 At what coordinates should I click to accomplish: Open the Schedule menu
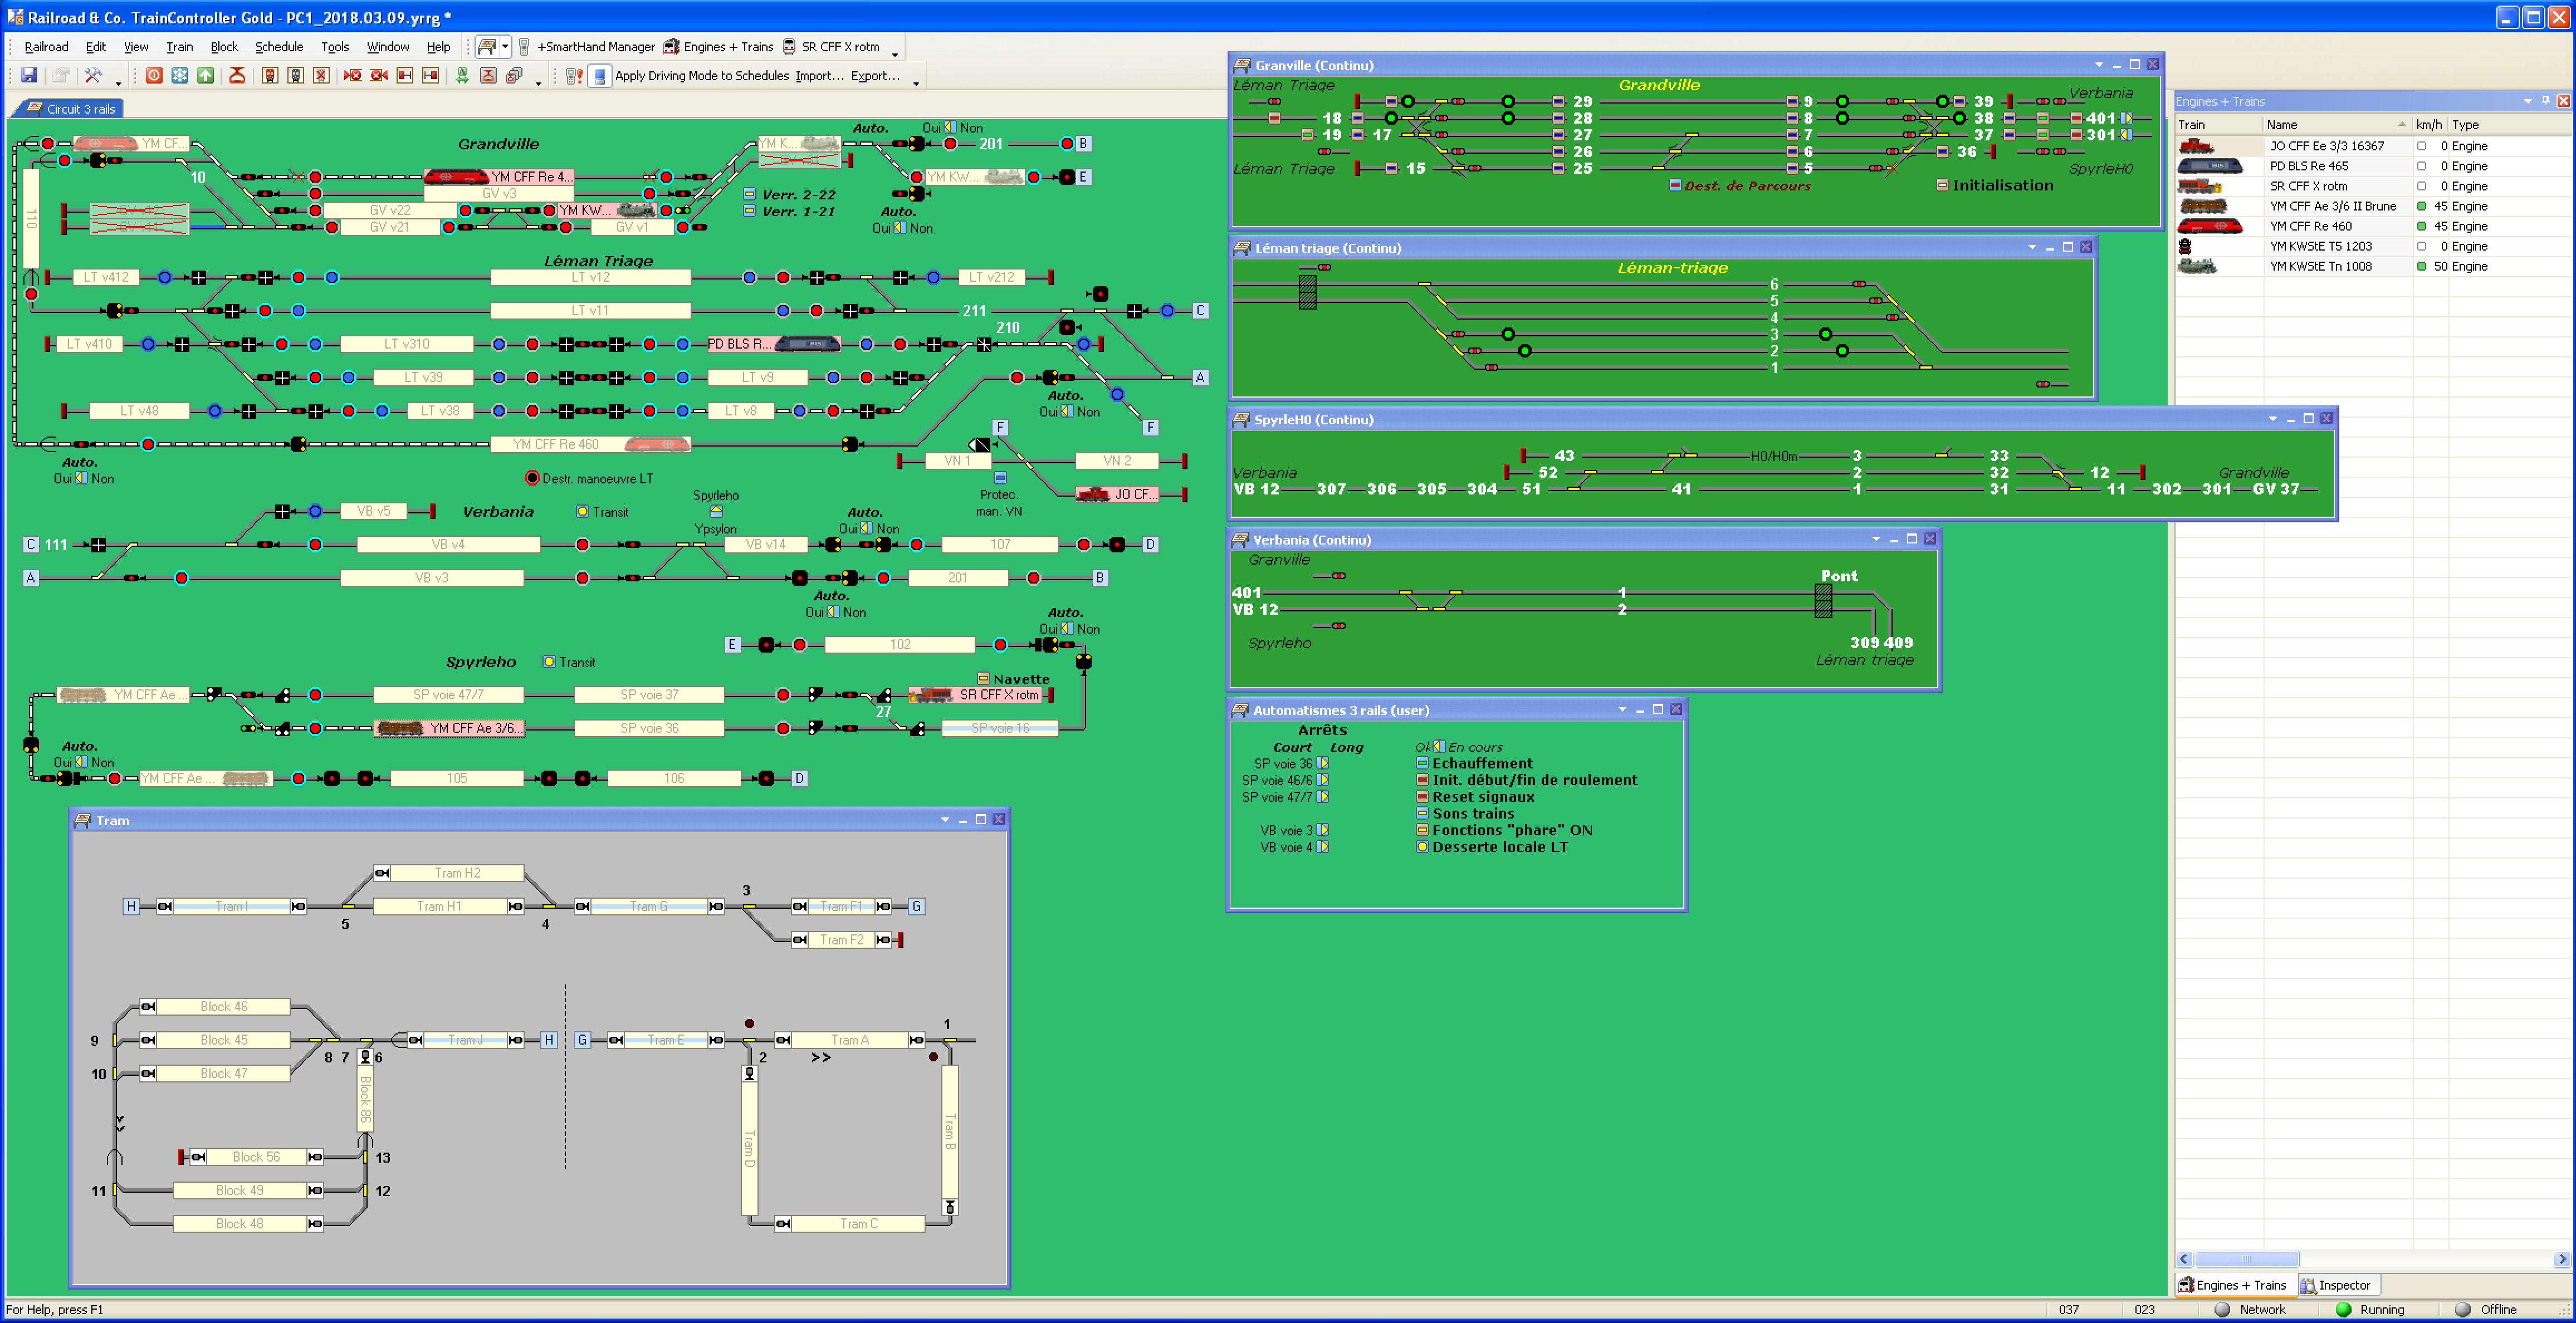coord(279,47)
